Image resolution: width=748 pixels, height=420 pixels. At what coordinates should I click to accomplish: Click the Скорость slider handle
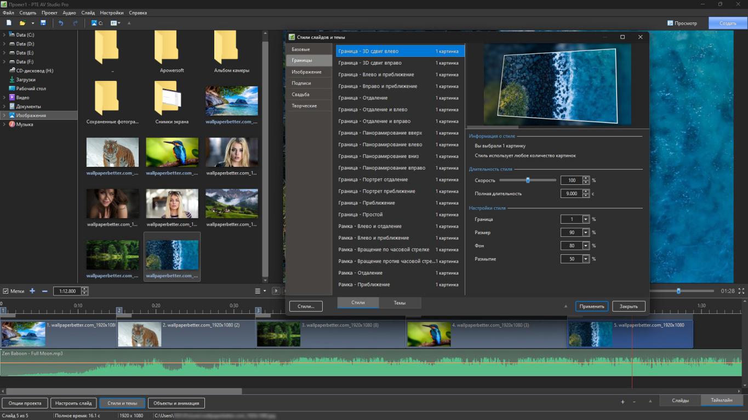point(528,180)
